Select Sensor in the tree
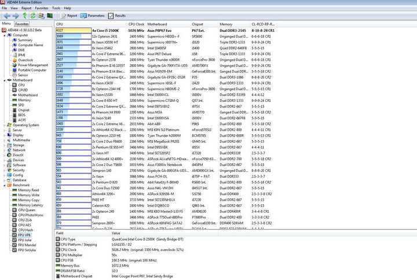 click(x=23, y=75)
